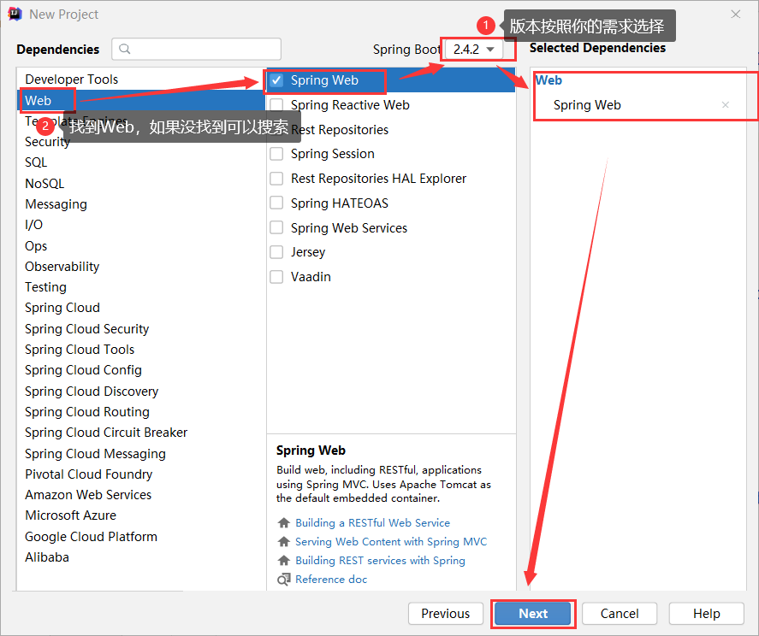Viewport: 759px width, 636px height.
Task: Select the I/O category
Action: [34, 225]
